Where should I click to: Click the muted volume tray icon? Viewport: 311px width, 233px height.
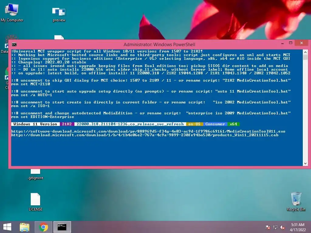click(x=282, y=227)
